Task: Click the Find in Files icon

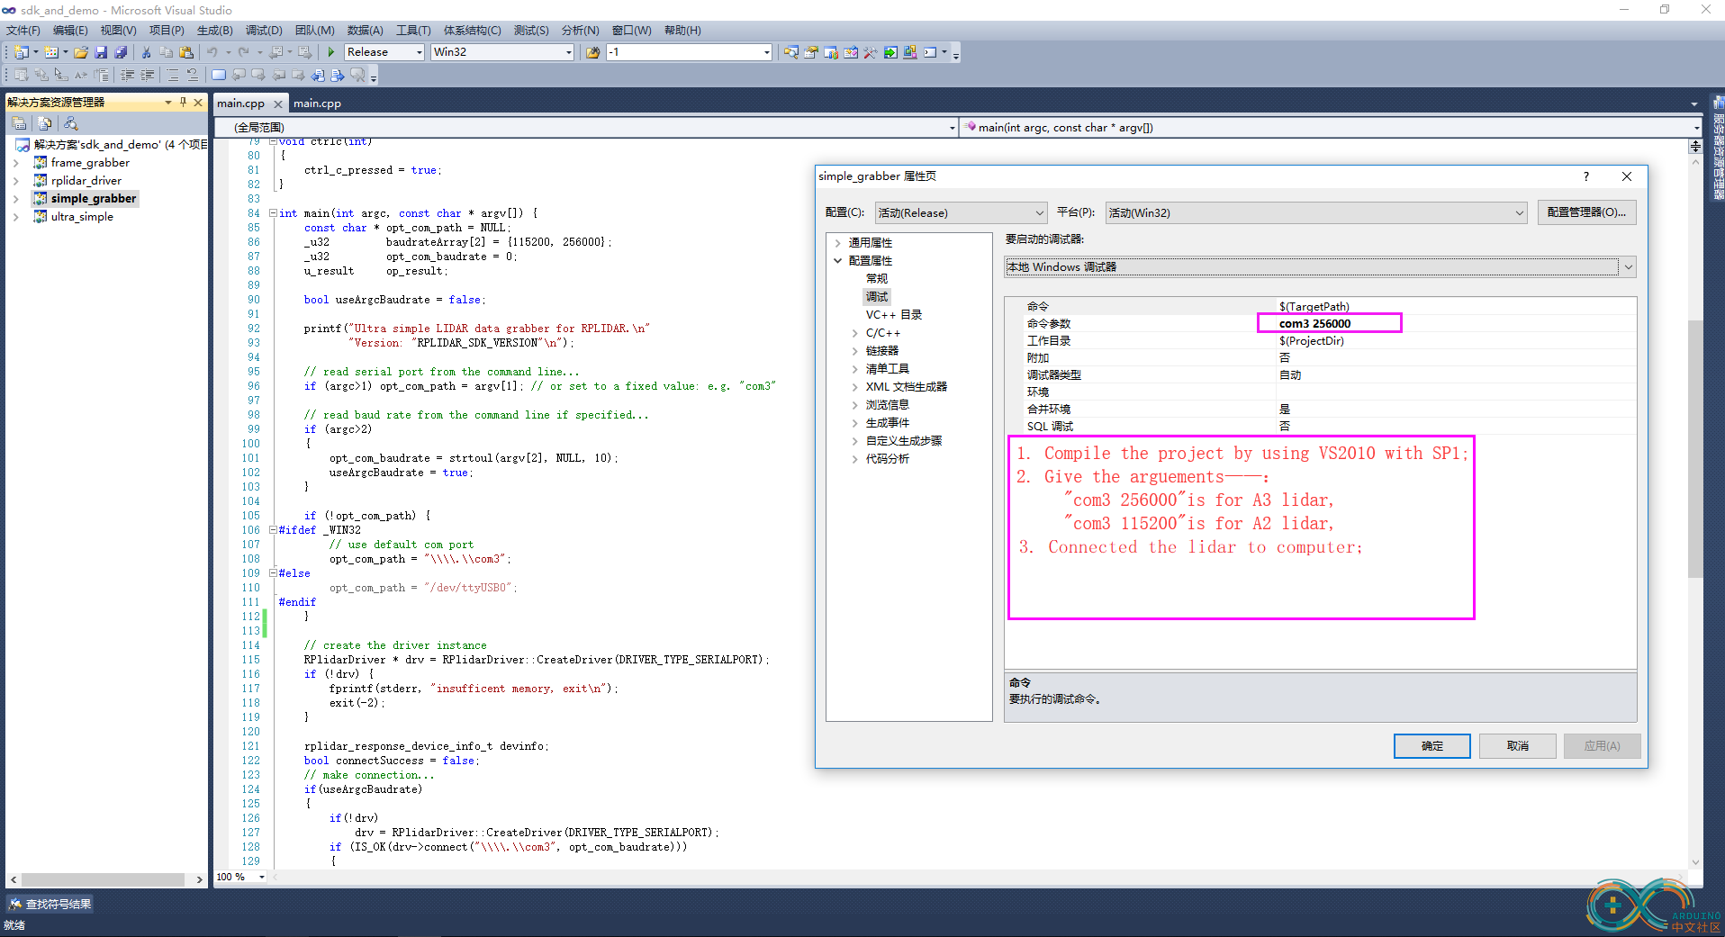Action: click(592, 52)
